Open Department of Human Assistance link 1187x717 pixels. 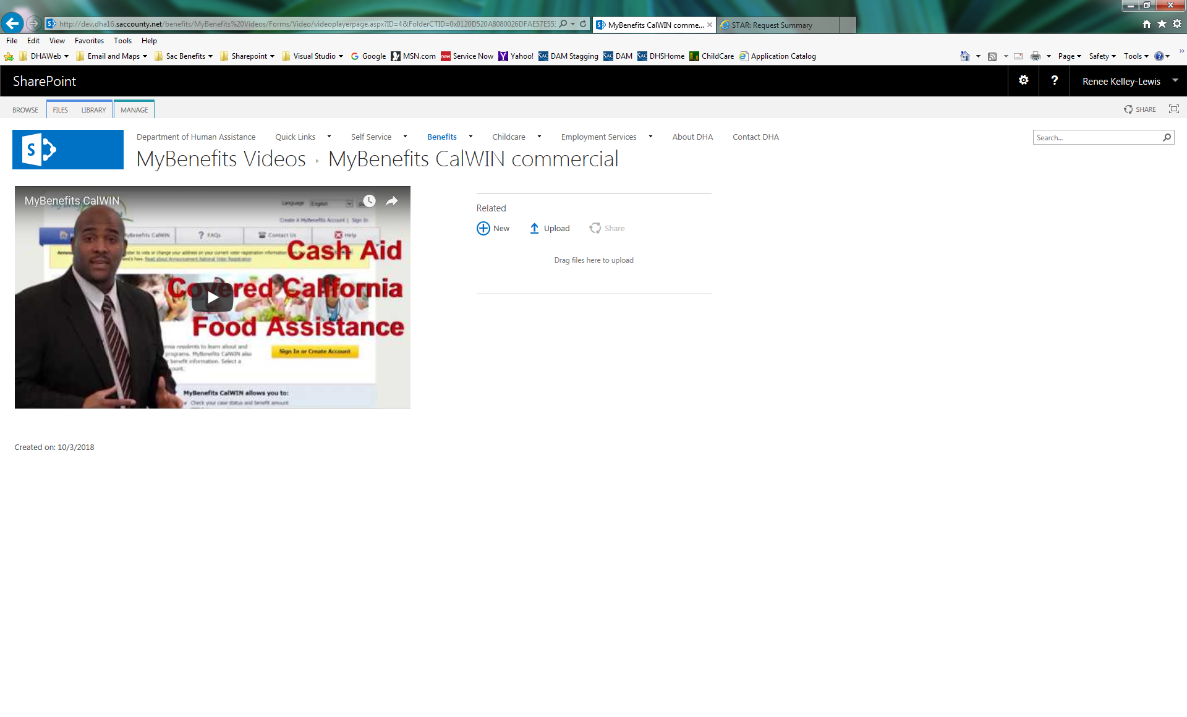pos(196,137)
